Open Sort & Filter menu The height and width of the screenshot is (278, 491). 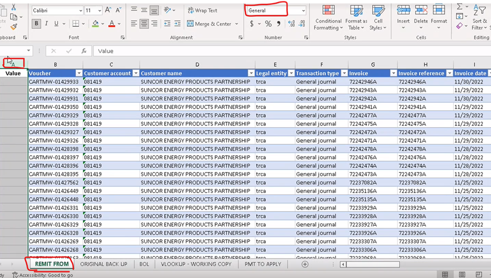pyautogui.click(x=480, y=17)
